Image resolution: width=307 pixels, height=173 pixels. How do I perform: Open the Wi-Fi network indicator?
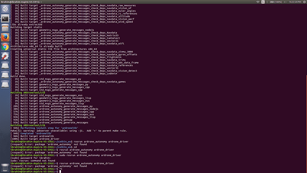point(258,2)
